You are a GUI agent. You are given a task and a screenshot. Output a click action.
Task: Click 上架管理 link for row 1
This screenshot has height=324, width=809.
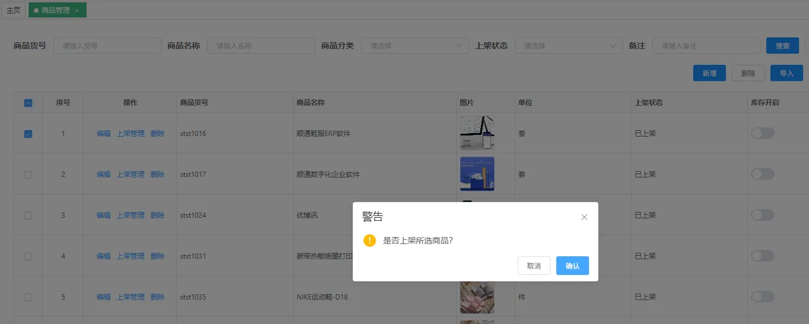130,134
